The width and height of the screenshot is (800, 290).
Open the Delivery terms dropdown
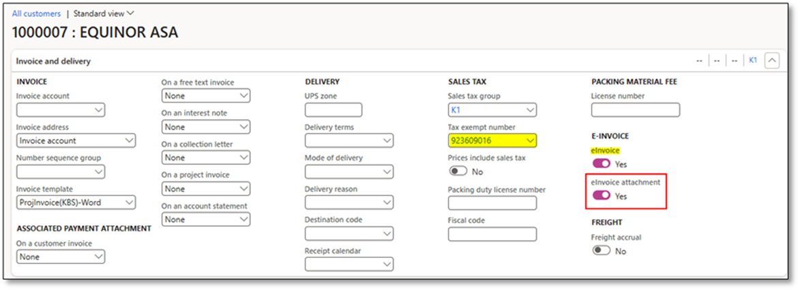[349, 141]
